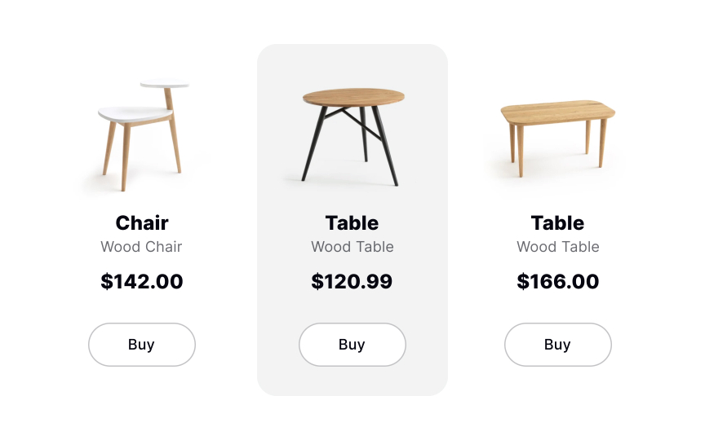The width and height of the screenshot is (705, 440).
Task: Buy the $120.99 Wood Table
Action: coord(352,345)
